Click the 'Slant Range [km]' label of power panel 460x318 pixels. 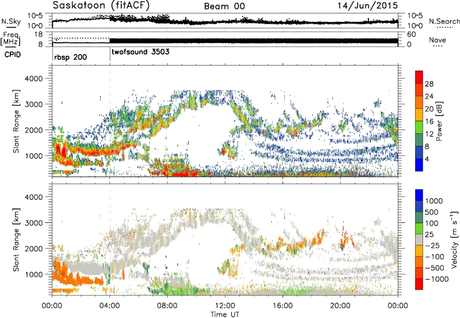(x=16, y=121)
